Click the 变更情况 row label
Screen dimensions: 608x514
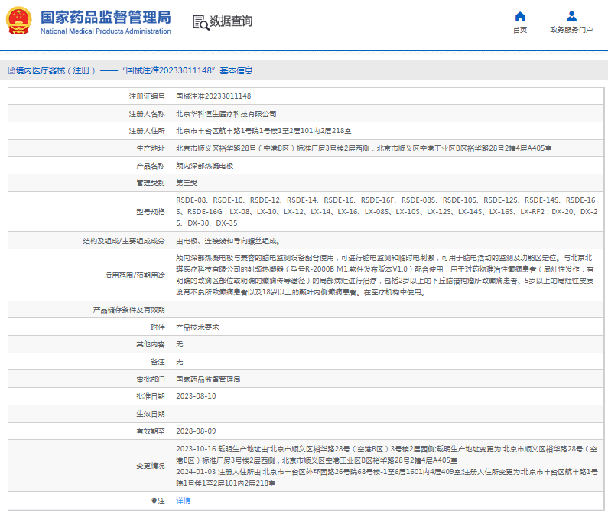click(151, 466)
